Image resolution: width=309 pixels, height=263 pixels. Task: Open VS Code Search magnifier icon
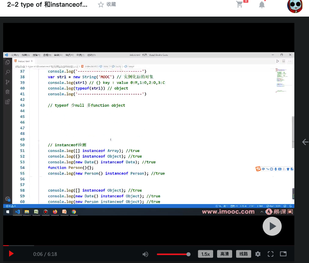8,72
